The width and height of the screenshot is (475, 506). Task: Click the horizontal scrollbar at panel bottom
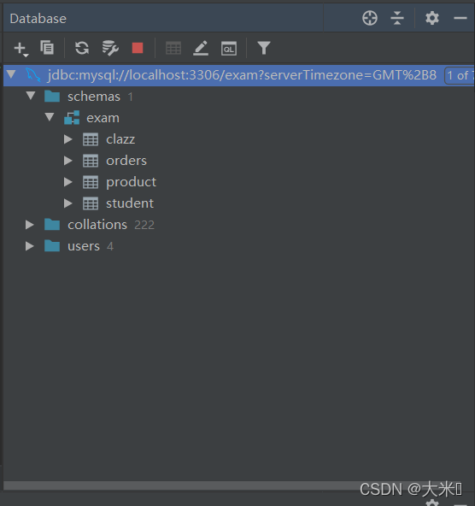(x=238, y=485)
